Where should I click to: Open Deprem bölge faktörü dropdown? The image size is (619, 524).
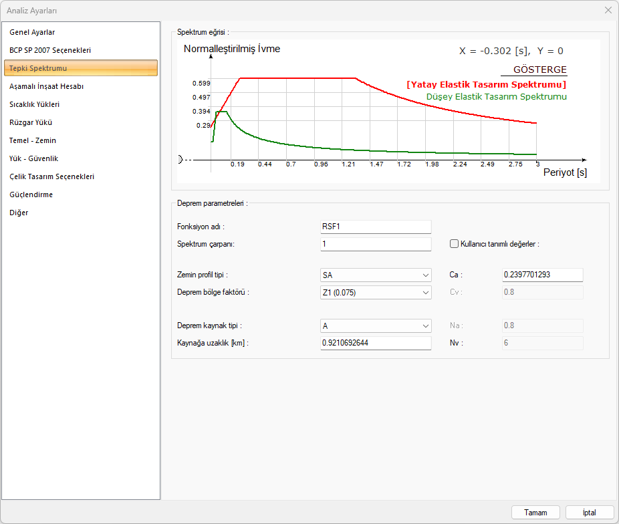click(376, 292)
